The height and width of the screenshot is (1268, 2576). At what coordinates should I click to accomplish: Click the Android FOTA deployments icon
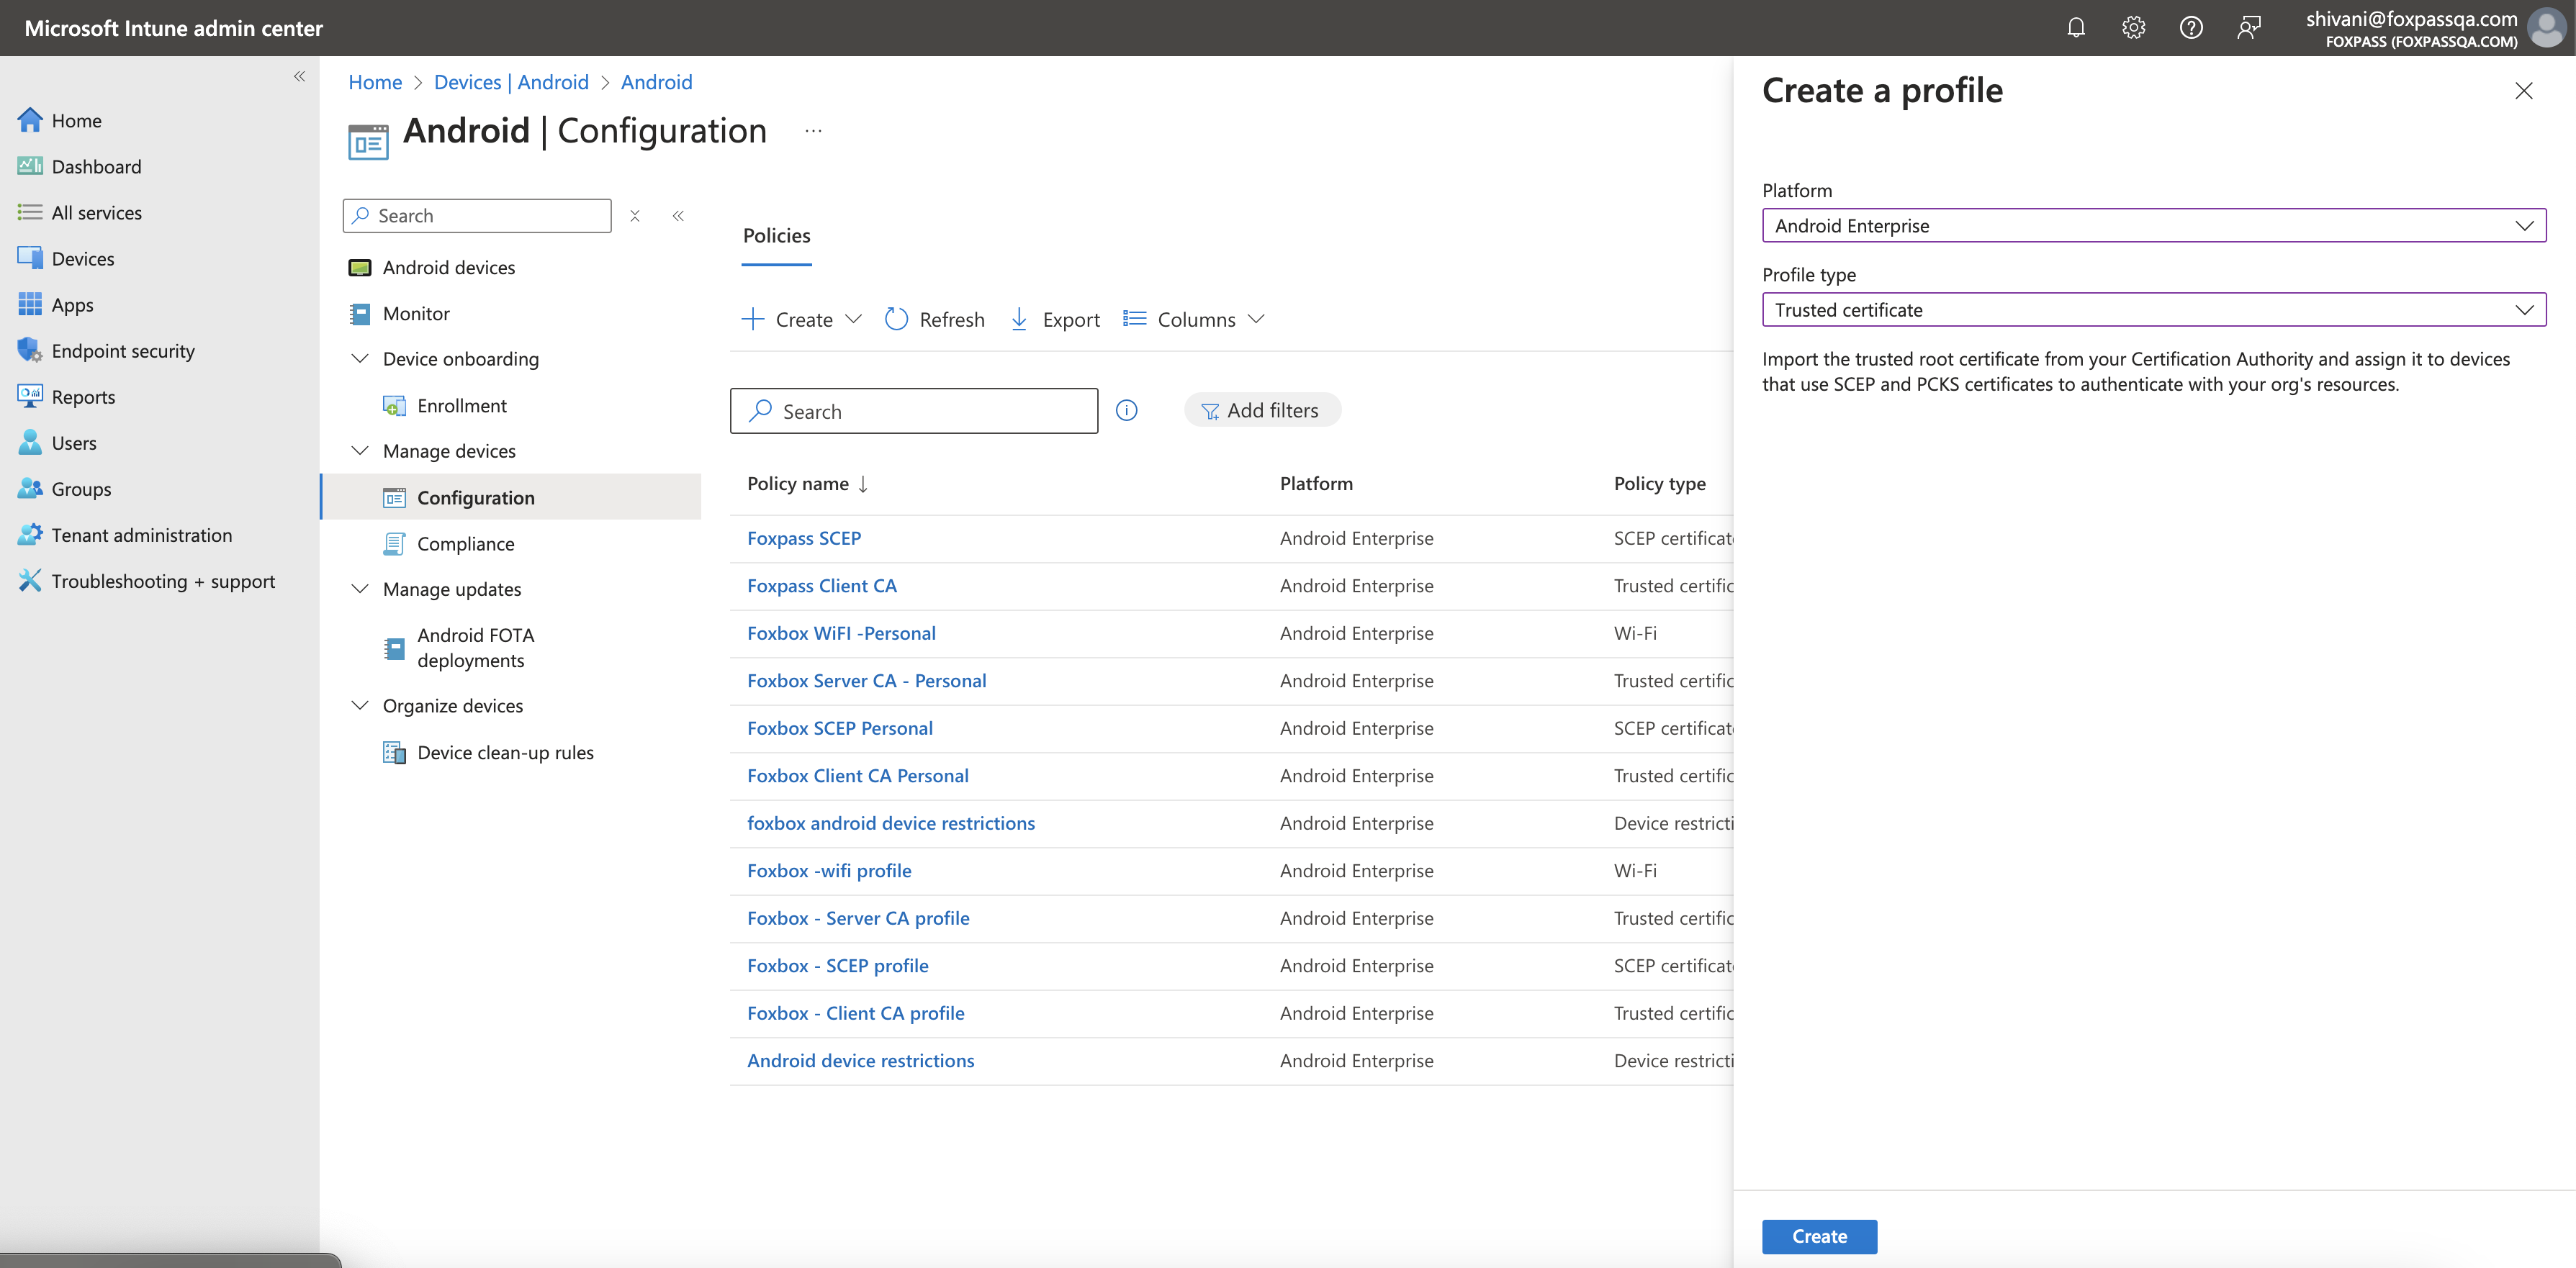click(394, 648)
